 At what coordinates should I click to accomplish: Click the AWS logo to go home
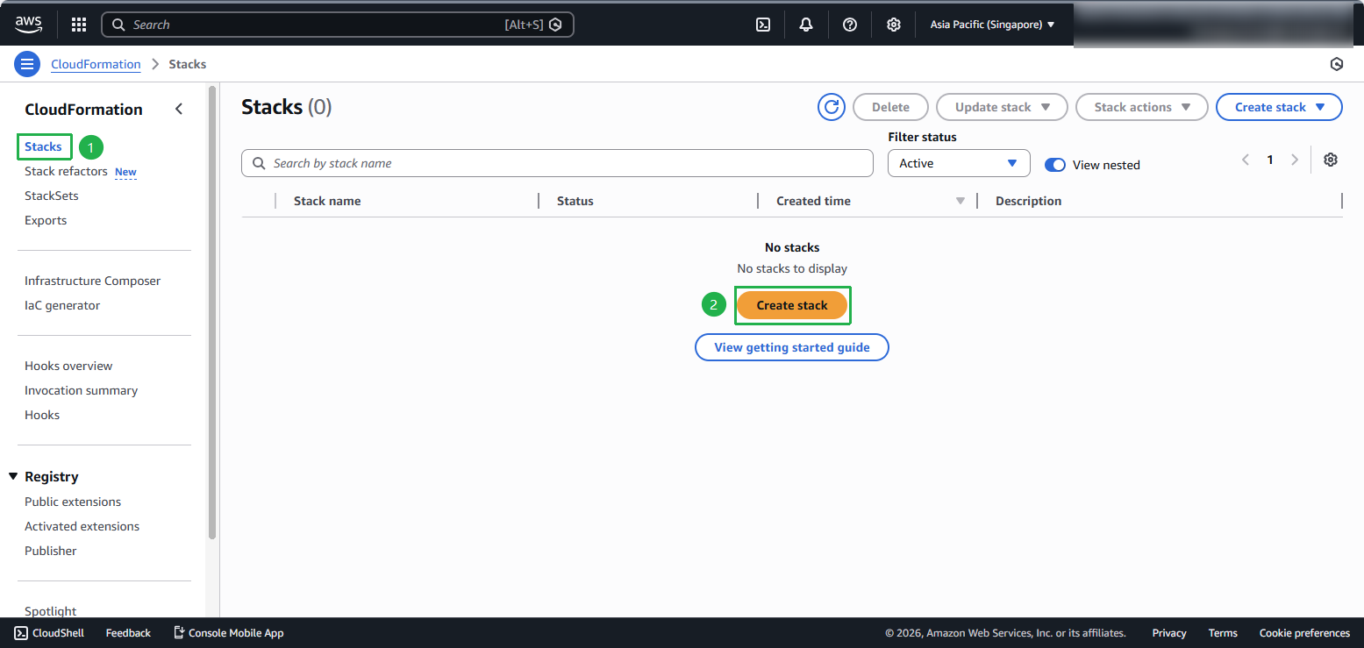click(x=28, y=24)
